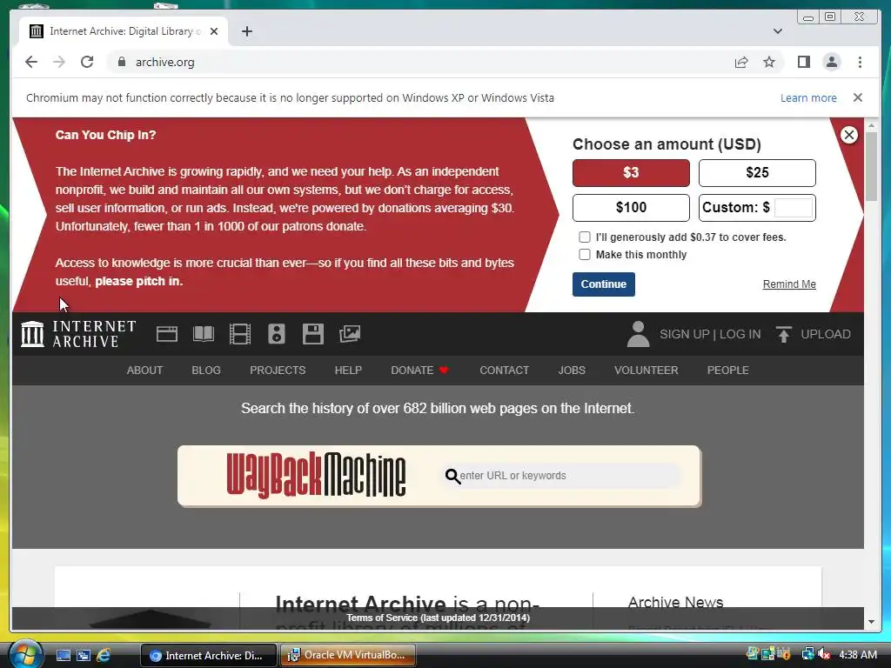This screenshot has width=891, height=668.
Task: Switch to Oracle VM VirtualBox taskbar button
Action: (x=348, y=655)
